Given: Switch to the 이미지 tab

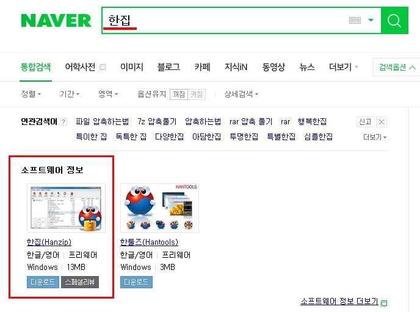Looking at the screenshot, I should click(x=132, y=67).
